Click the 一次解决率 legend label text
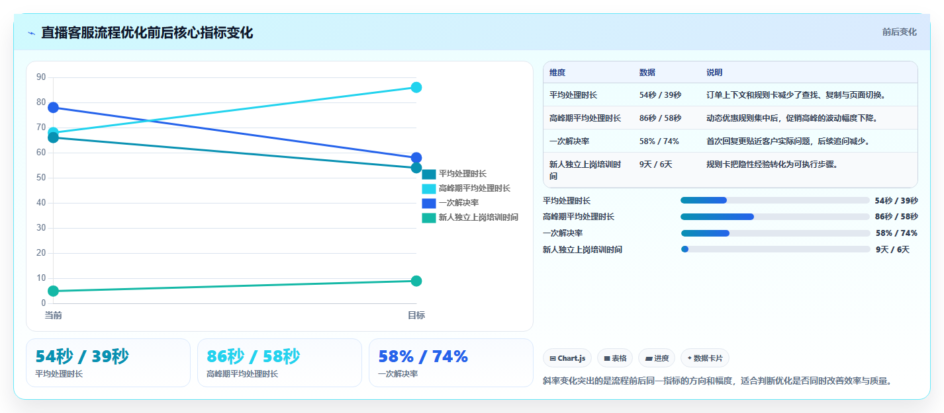Image resolution: width=944 pixels, height=413 pixels. coord(459,203)
